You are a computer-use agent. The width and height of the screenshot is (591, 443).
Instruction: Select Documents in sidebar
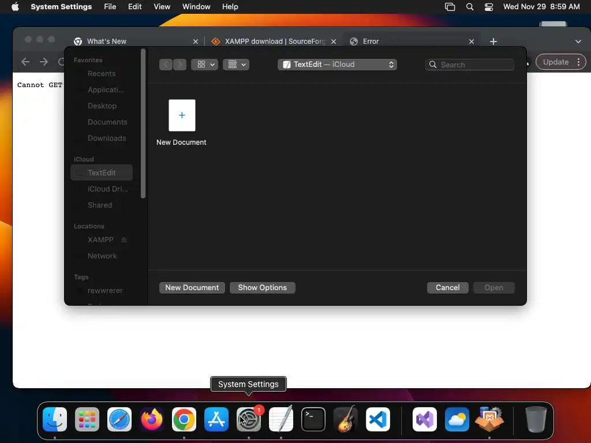(102, 122)
